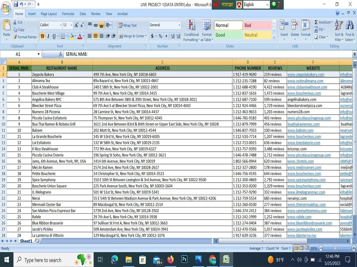Expand the cell Styles gallery
The image size is (357, 267).
tap(274, 37)
